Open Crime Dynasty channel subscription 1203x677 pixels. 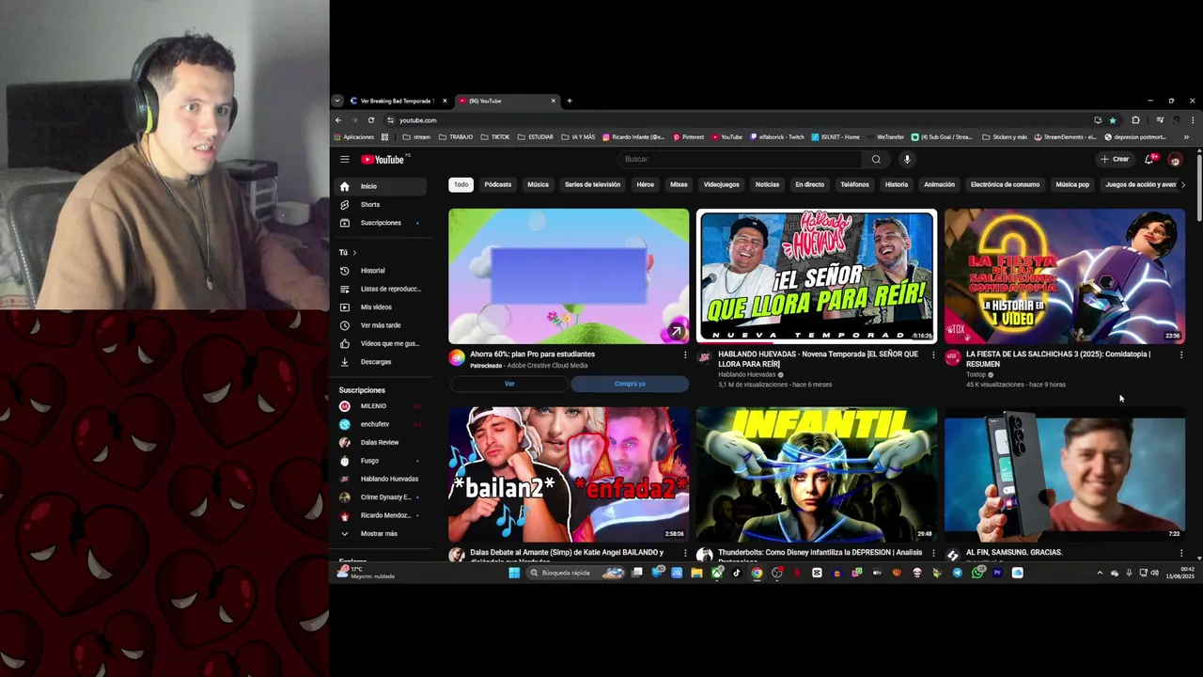click(382, 497)
